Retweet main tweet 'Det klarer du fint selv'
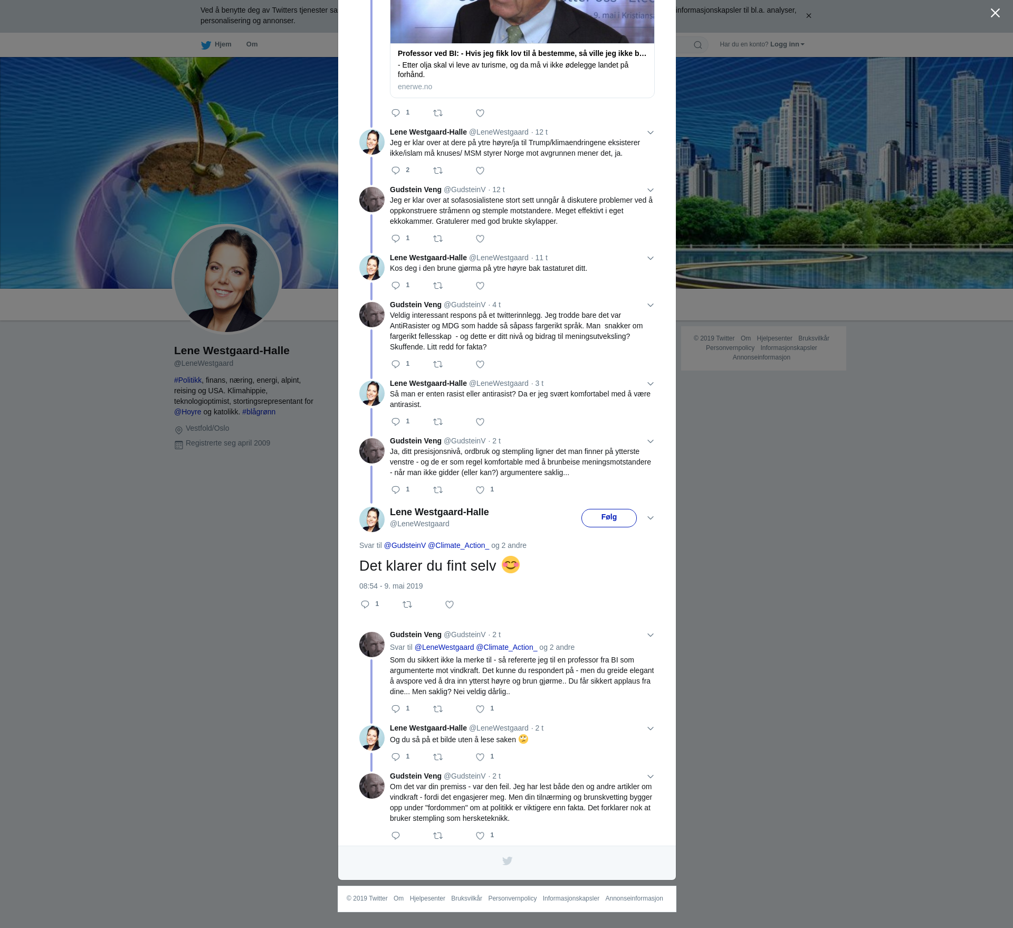1013x928 pixels. coord(407,604)
